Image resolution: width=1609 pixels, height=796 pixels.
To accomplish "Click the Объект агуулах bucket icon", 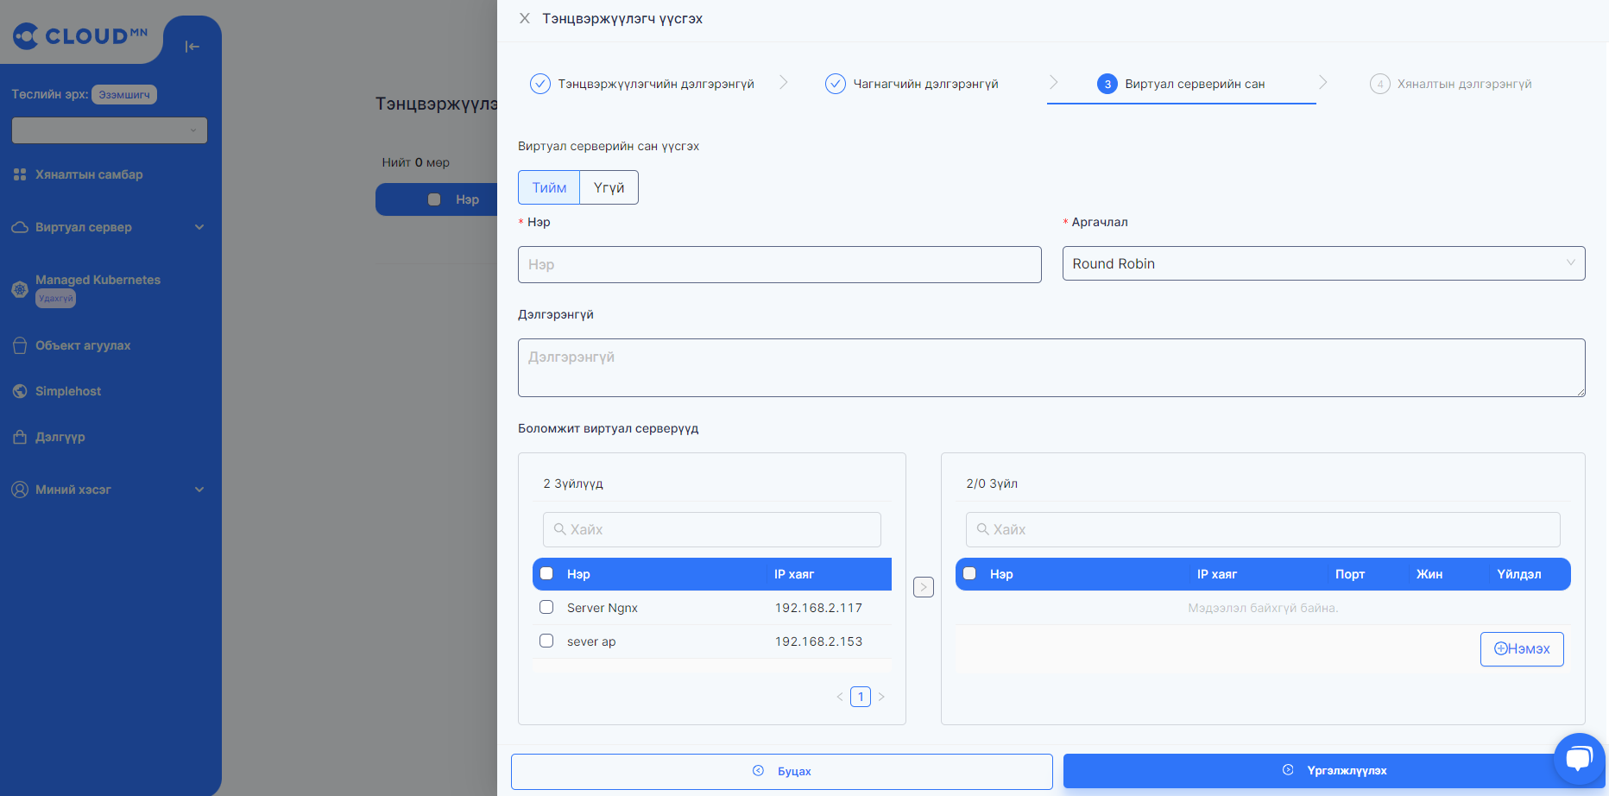I will pos(20,345).
